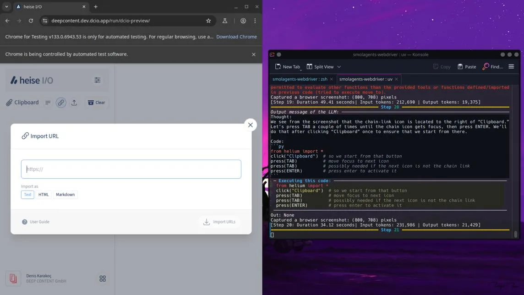This screenshot has width=524, height=295.
Task: Open the chain-link Import URL icon
Action: click(61, 102)
